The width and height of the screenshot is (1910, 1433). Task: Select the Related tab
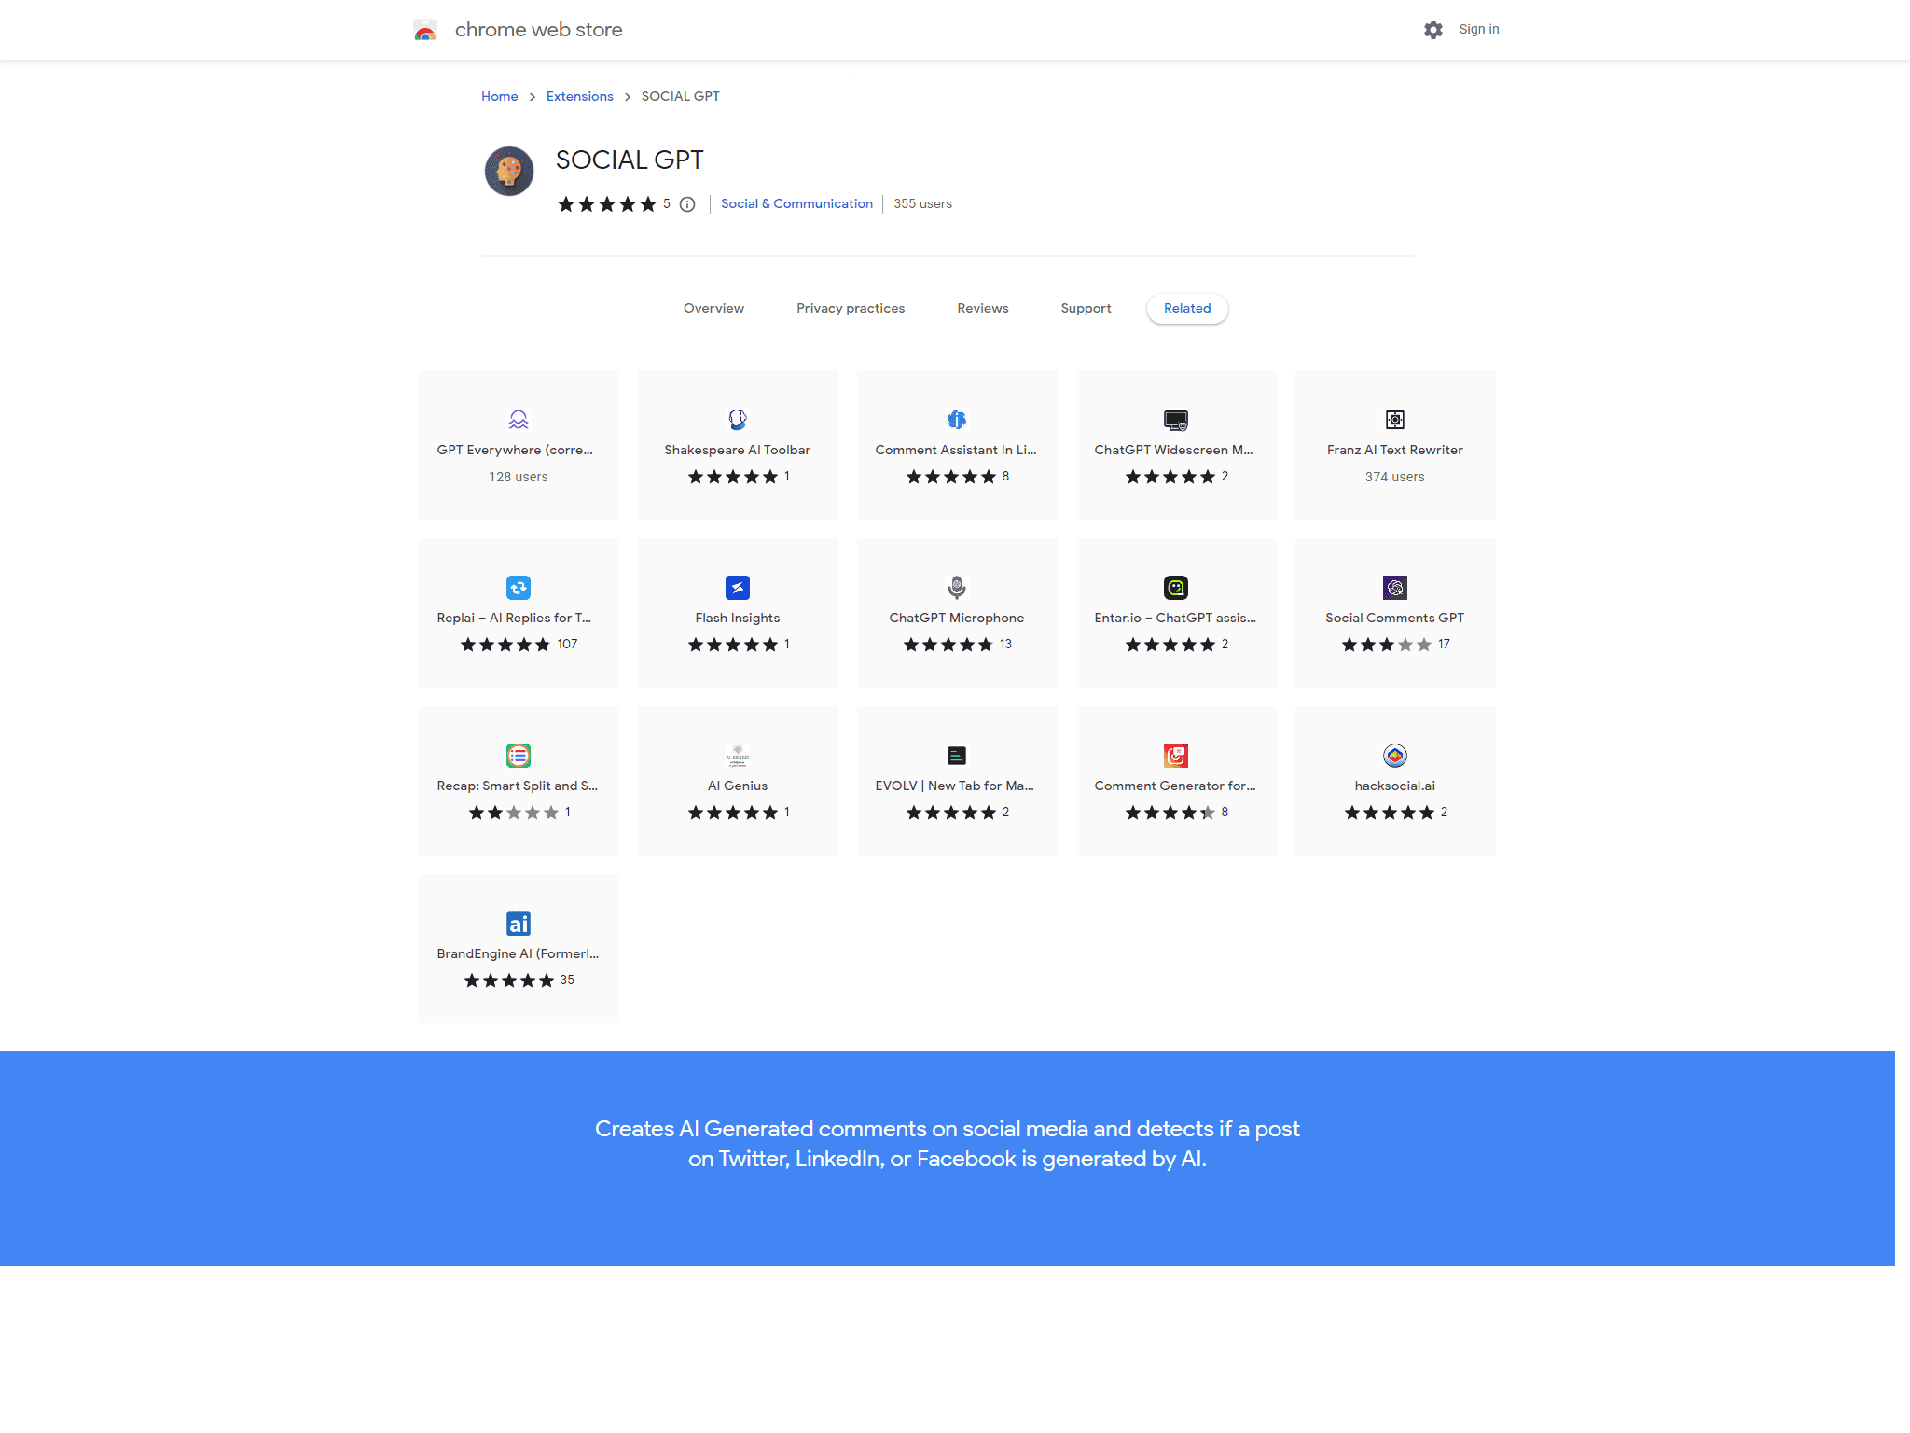[x=1187, y=309]
